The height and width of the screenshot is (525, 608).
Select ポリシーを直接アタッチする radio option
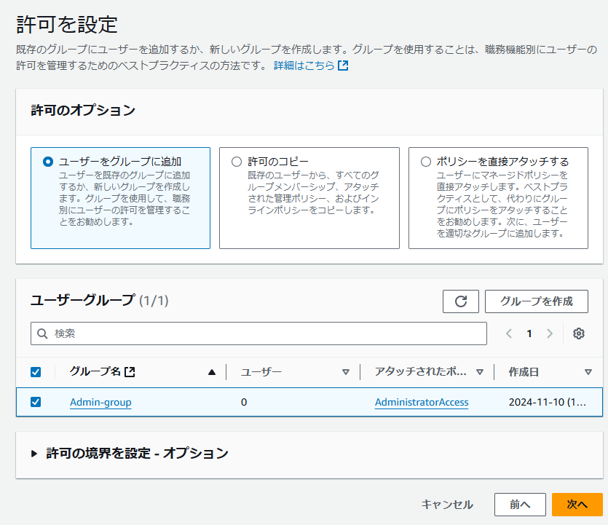[x=426, y=162]
